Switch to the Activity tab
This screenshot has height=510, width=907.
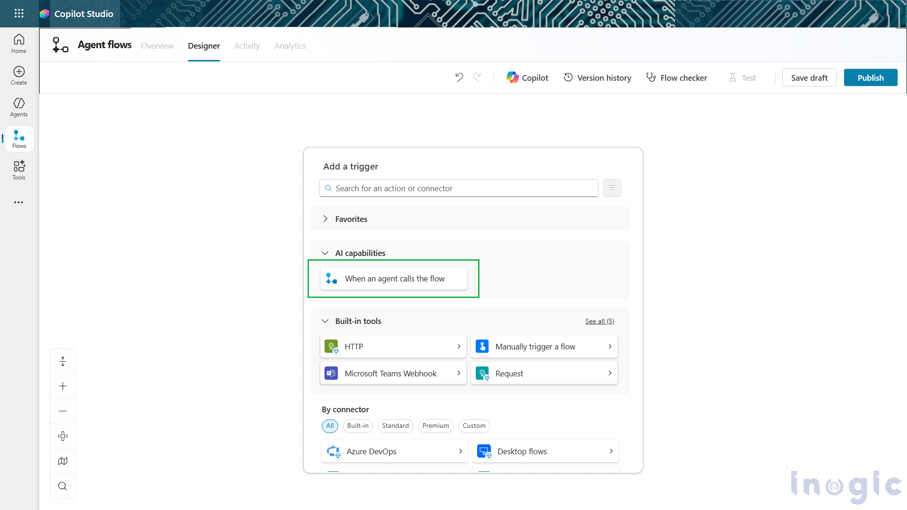coord(247,45)
